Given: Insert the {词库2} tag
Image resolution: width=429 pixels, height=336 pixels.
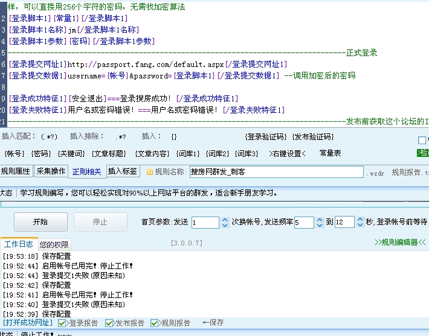Looking at the screenshot, I should pos(218,153).
